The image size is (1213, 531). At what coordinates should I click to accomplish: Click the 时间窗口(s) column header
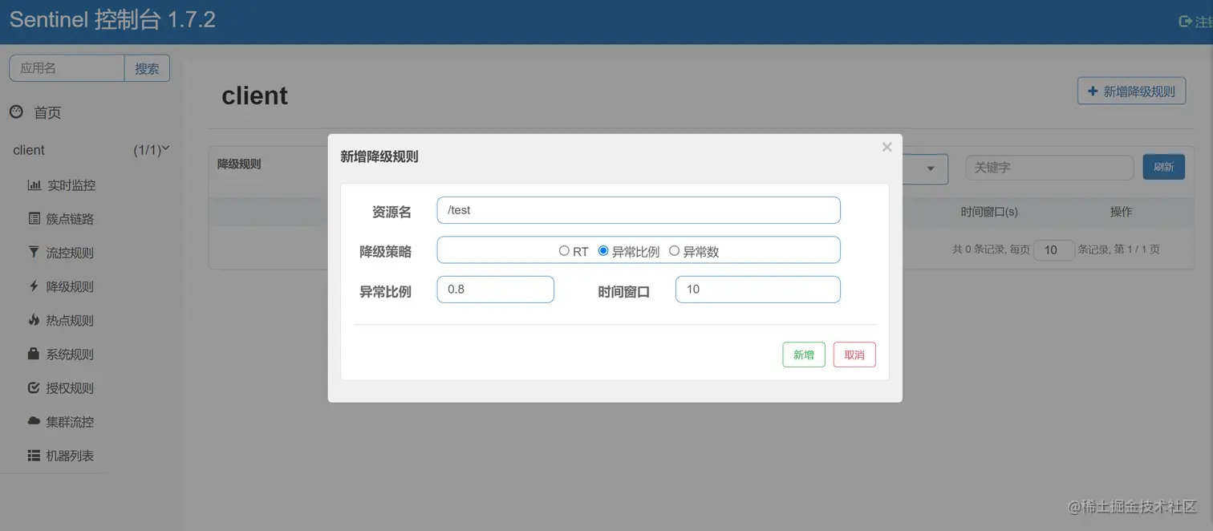tap(989, 212)
